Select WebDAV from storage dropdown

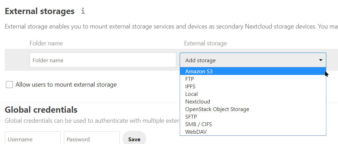196,132
